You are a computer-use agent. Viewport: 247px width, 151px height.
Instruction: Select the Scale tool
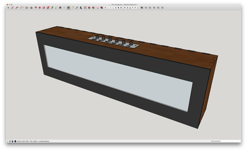pos(48,8)
